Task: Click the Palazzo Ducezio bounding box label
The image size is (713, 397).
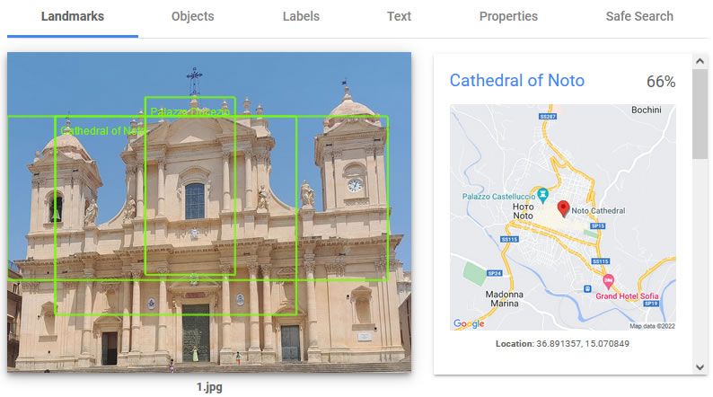Action: click(x=189, y=111)
